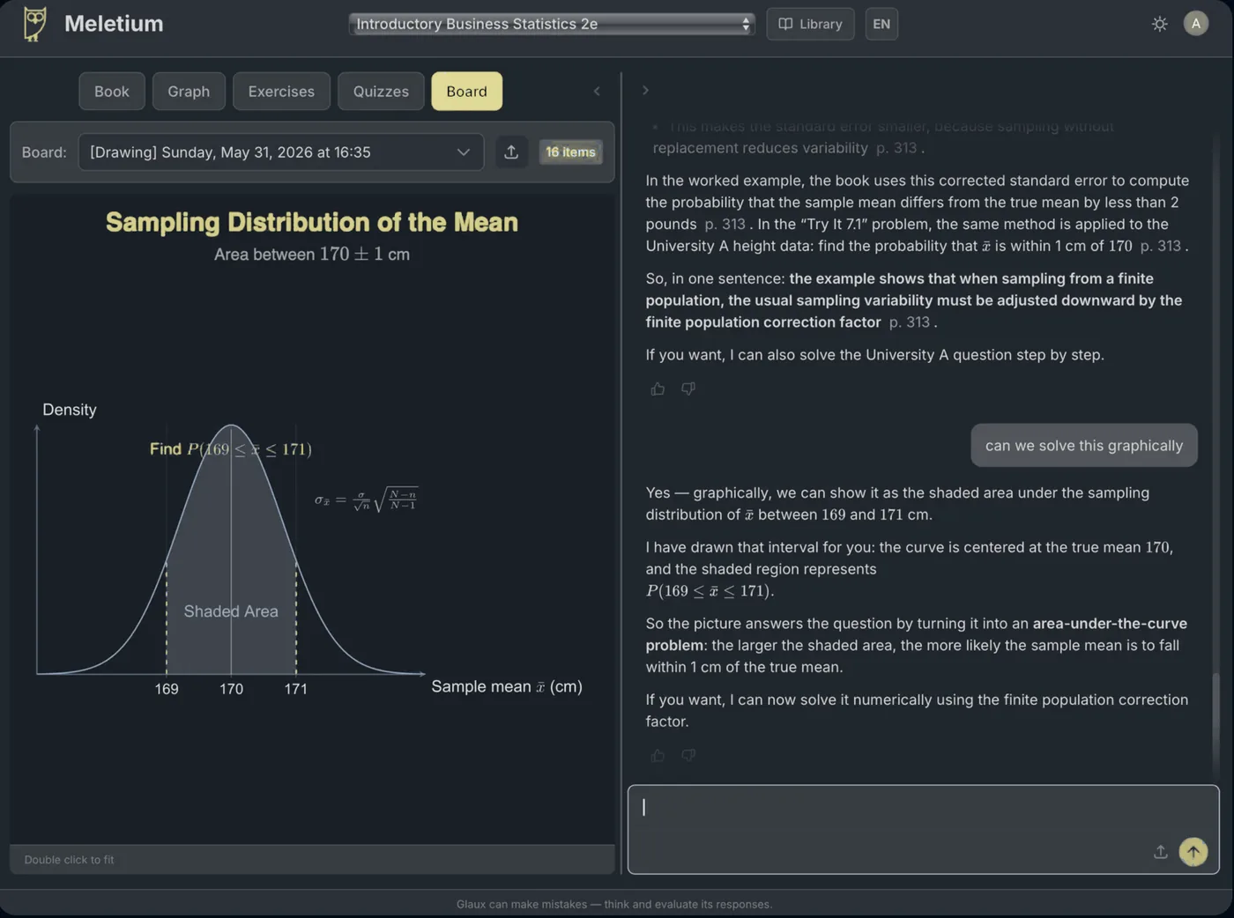The height and width of the screenshot is (918, 1234).
Task: Collapse the chat panel with the right chevron
Action: pos(645,91)
